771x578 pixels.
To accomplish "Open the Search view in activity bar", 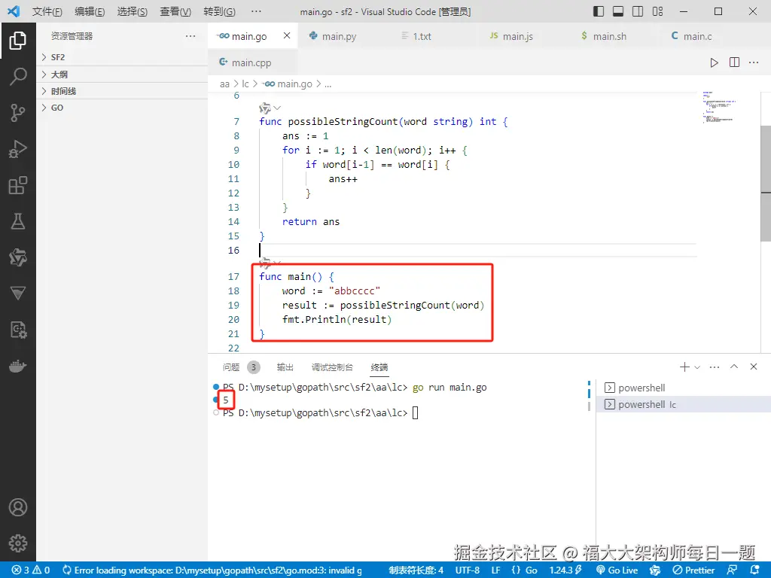I will [18, 77].
